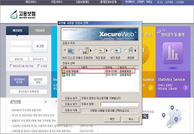Click the 인증서 보기 button
This screenshot has width=194, height=134.
tap(71, 98)
